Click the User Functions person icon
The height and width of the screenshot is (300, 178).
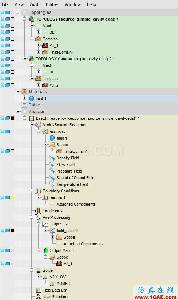click(x=38, y=297)
